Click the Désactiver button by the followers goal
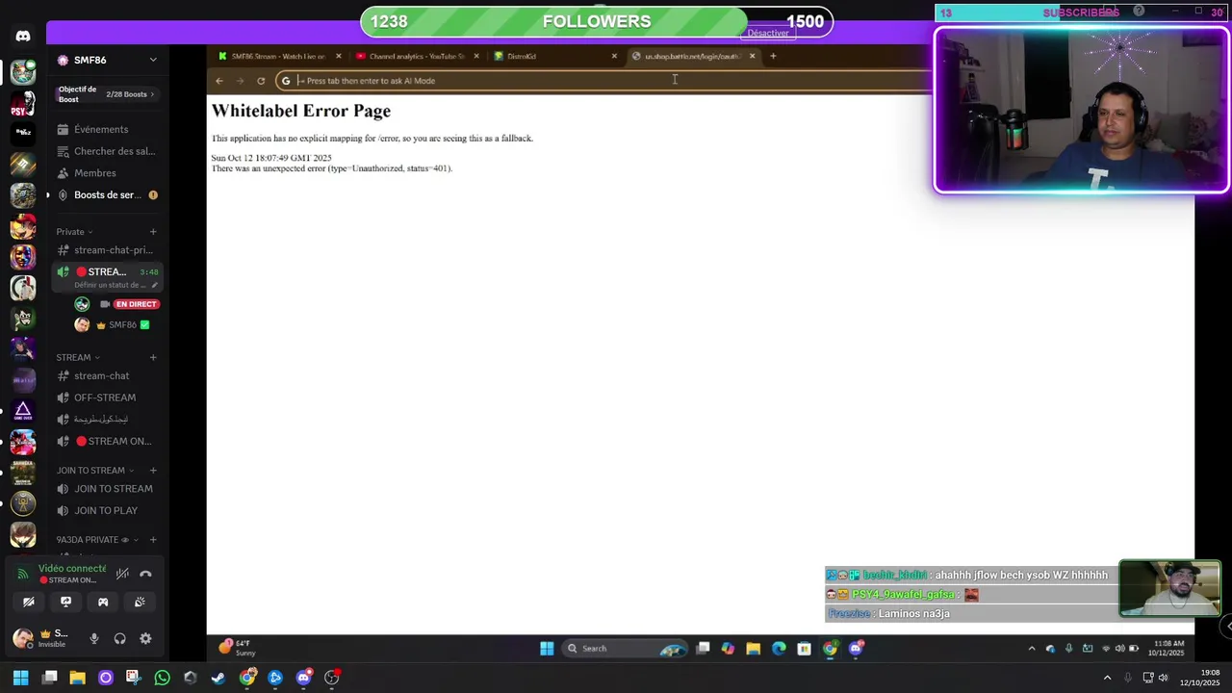Image resolution: width=1232 pixels, height=693 pixels. [x=768, y=33]
